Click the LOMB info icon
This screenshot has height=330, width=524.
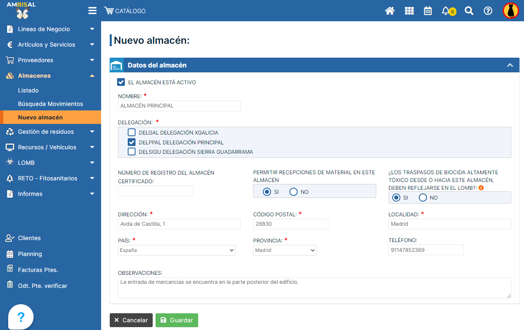481,188
